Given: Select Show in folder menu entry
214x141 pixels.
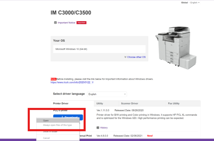Looking at the screenshot, I should (x=58, y=132).
